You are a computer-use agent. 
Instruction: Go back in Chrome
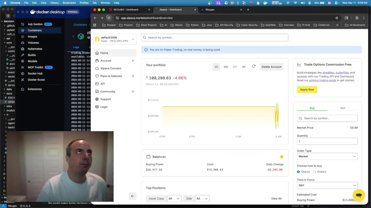tap(95, 18)
